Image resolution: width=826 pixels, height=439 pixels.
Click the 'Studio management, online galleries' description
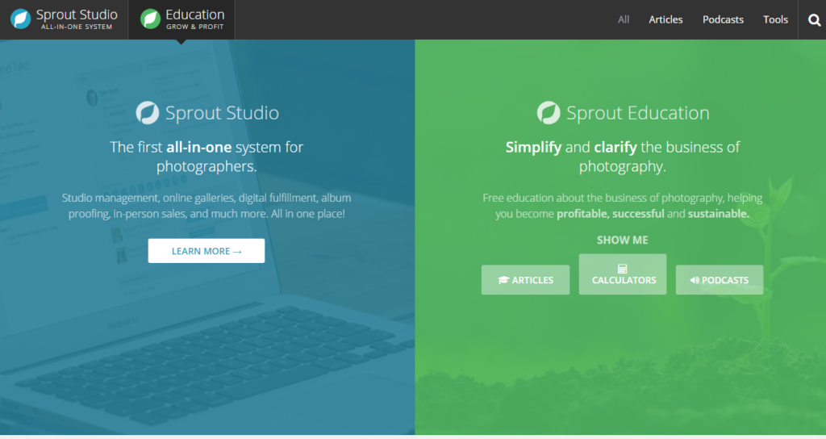206,206
